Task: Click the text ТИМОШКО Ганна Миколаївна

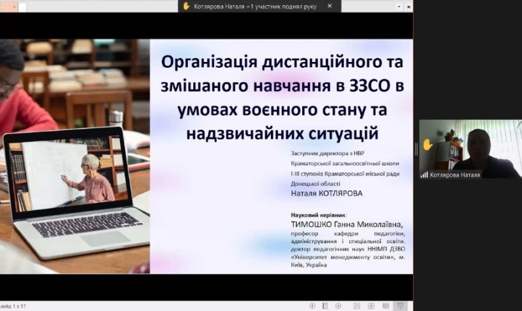Action: click(346, 224)
